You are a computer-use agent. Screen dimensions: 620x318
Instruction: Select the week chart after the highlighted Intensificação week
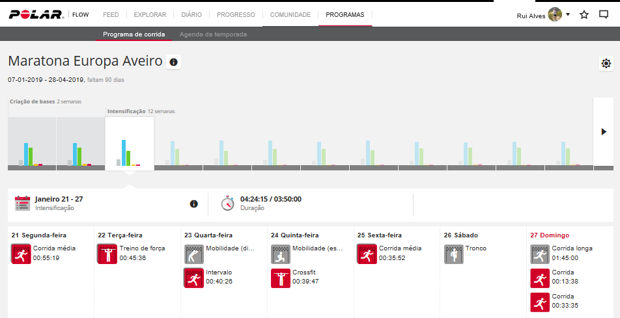(178, 144)
